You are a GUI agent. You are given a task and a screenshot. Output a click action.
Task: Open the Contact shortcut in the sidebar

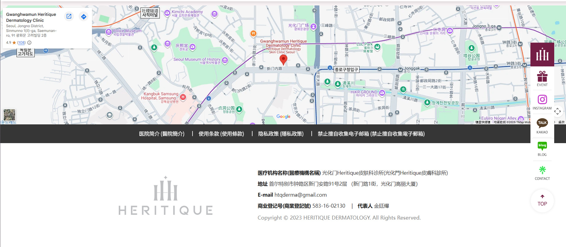tap(542, 173)
